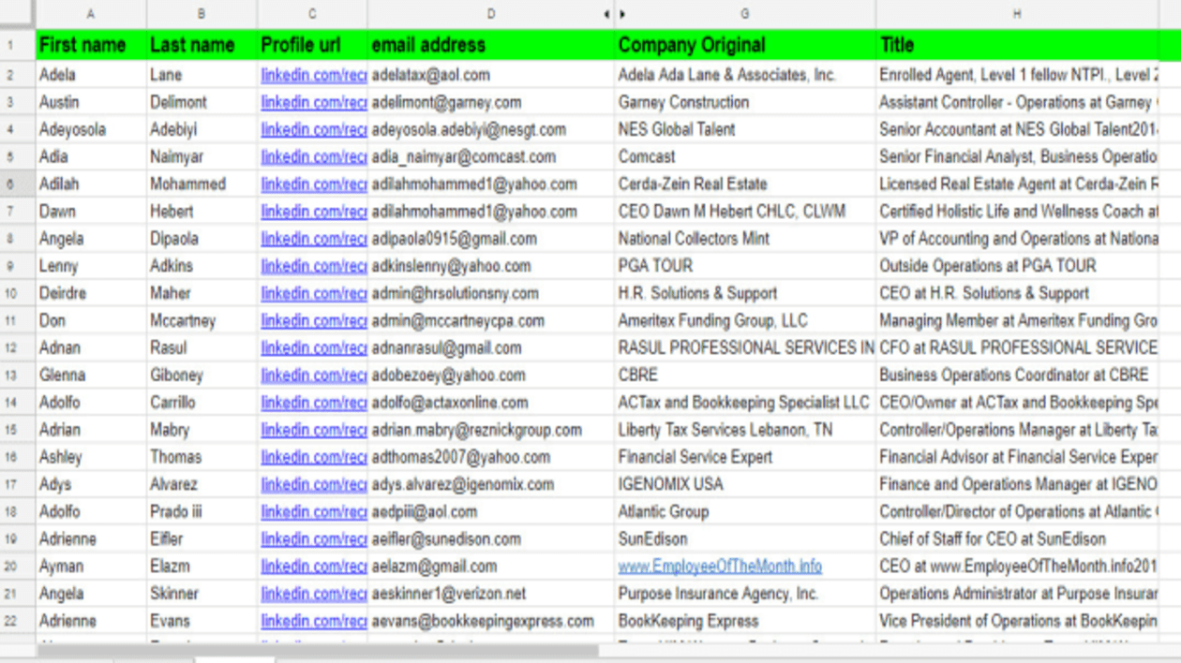Viewport: 1181px width, 663px height.
Task: Select the cell containing 'Adela'
Action: 91,75
